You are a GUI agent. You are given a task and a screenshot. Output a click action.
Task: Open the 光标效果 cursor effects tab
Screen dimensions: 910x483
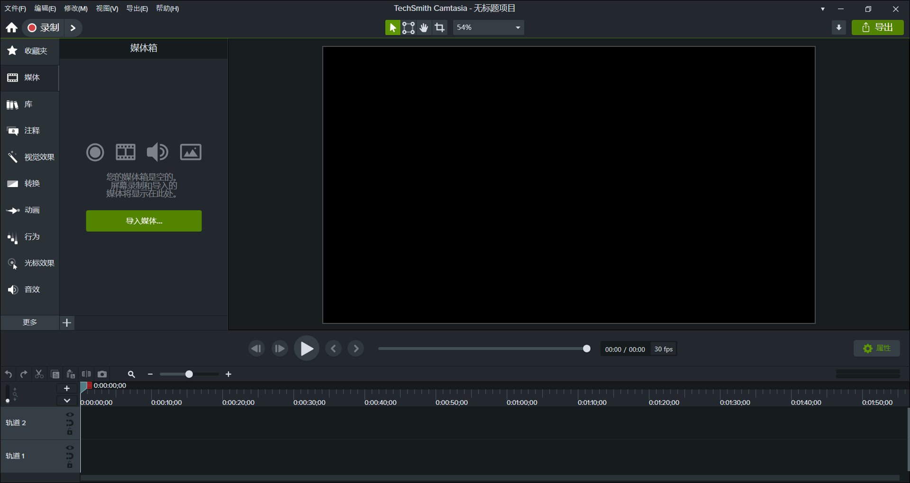pos(29,263)
